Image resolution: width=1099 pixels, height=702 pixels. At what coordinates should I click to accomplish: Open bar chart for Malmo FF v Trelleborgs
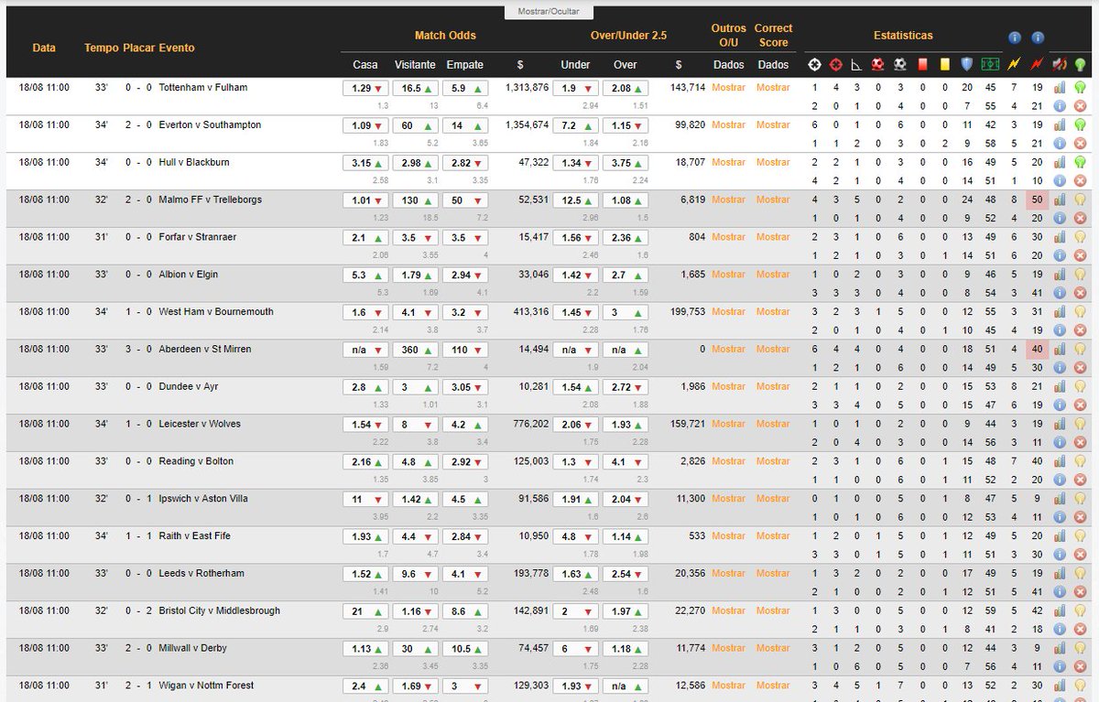(1059, 200)
